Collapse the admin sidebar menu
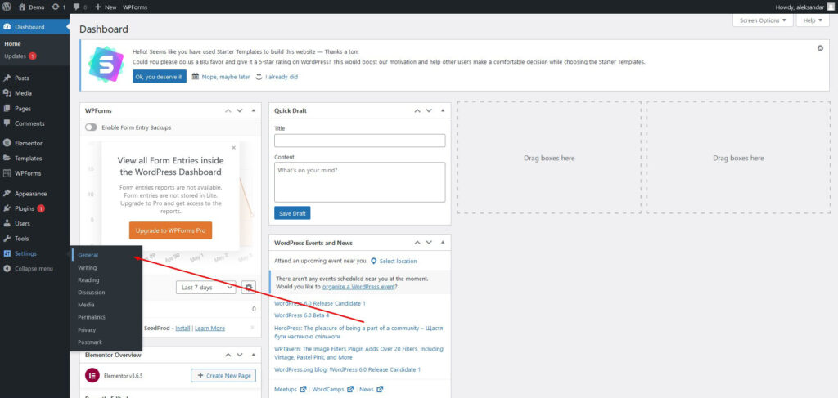The width and height of the screenshot is (838, 398). (x=34, y=268)
